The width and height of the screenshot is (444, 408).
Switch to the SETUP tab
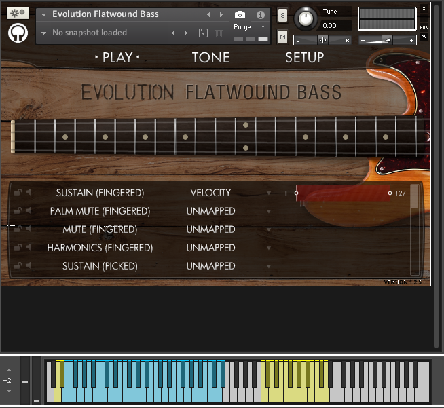304,58
